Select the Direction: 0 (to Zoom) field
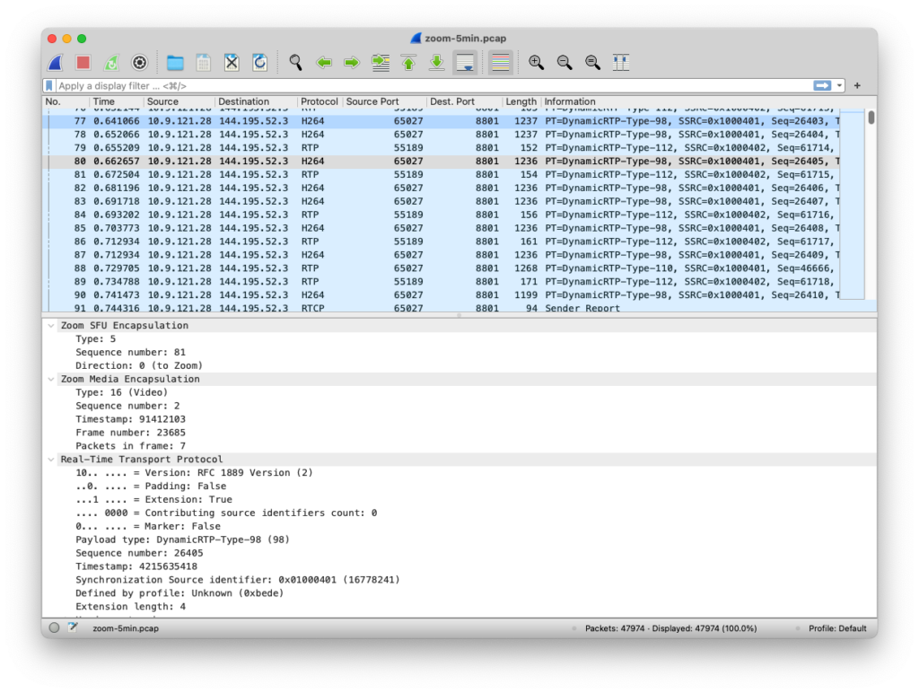919x693 pixels. click(x=139, y=365)
